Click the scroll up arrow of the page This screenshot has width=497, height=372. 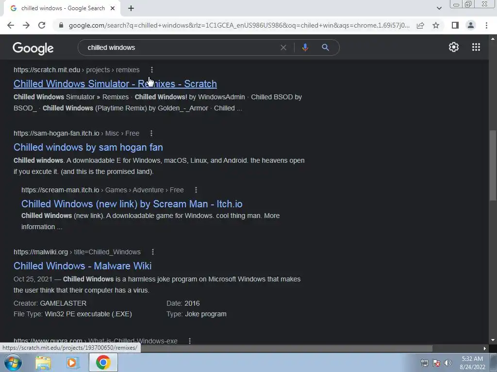pos(493,39)
